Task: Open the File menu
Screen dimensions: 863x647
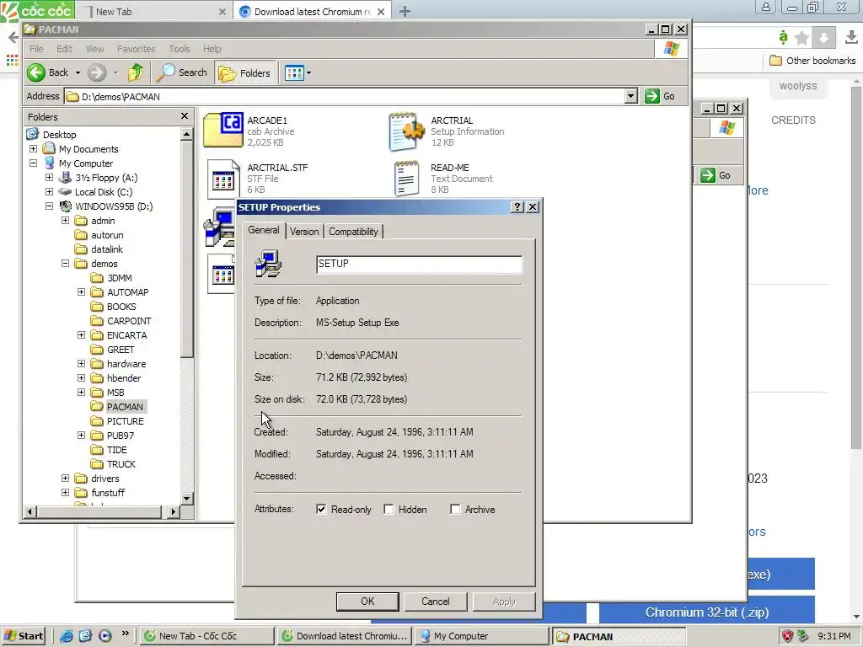Action: pyautogui.click(x=36, y=49)
